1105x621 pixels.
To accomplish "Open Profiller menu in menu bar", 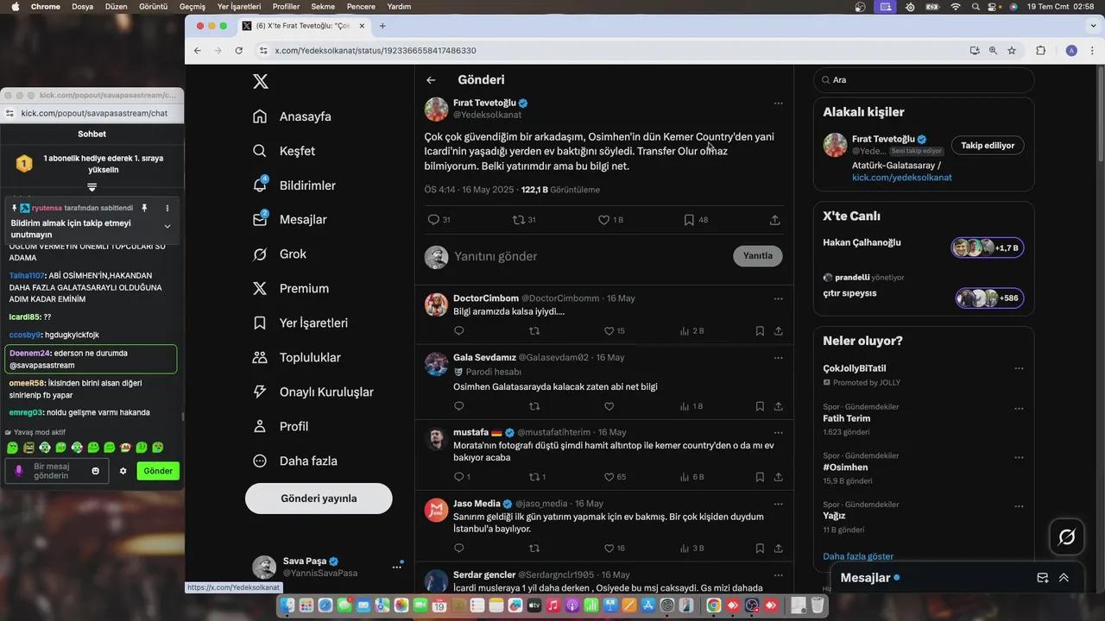I will click(x=286, y=6).
